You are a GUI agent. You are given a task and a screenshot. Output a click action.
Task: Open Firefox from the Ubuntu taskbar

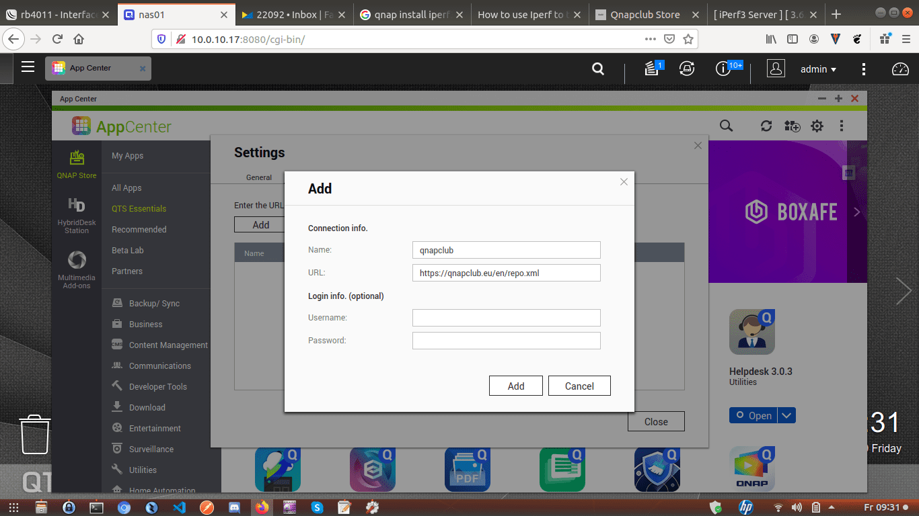click(x=262, y=507)
